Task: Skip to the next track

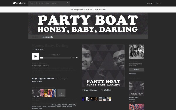Action: click(x=77, y=58)
